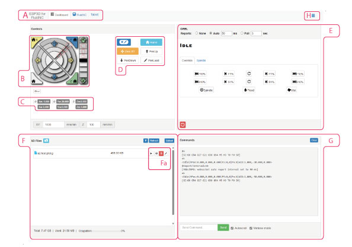The width and height of the screenshot is (352, 247).
Task: Click the SD file list scrollbar down arrow
Action: point(173,223)
